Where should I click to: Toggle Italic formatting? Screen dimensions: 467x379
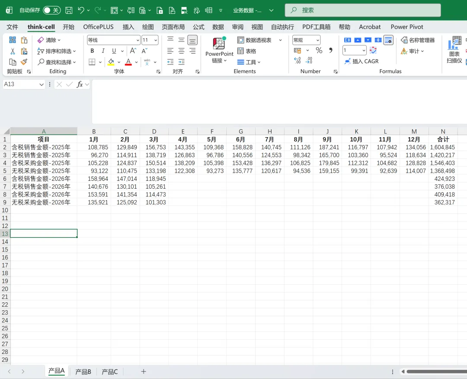point(103,51)
